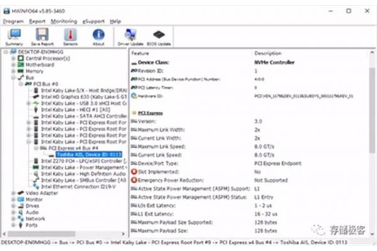The width and height of the screenshot is (377, 251).
Task: Click the details pane scroll-down arrow
Action: click(x=373, y=234)
